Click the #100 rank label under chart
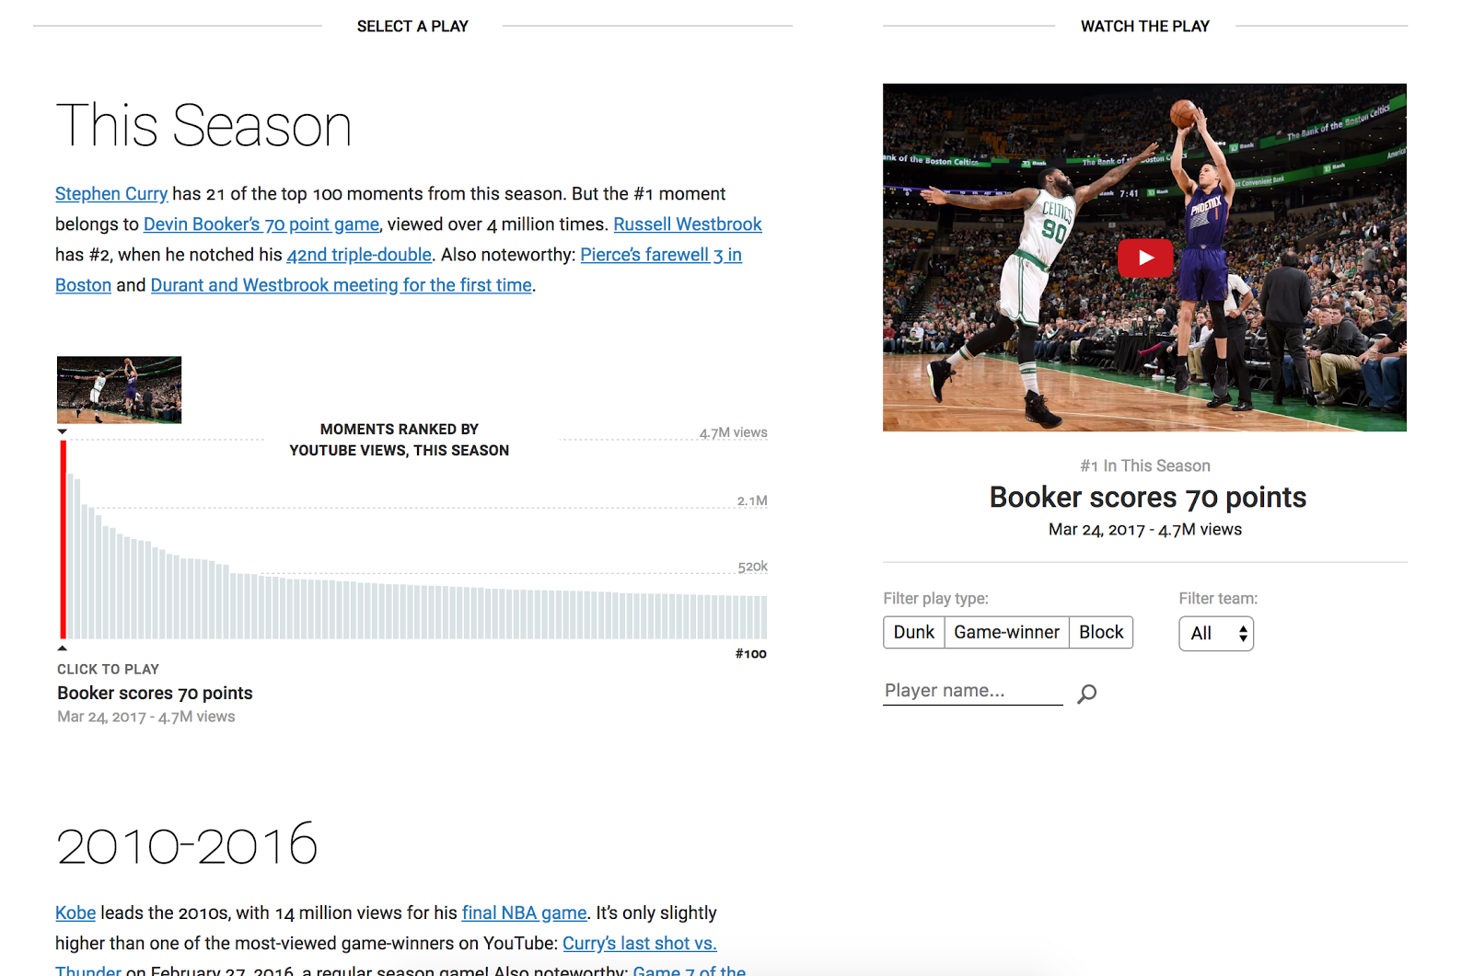 pyautogui.click(x=750, y=654)
